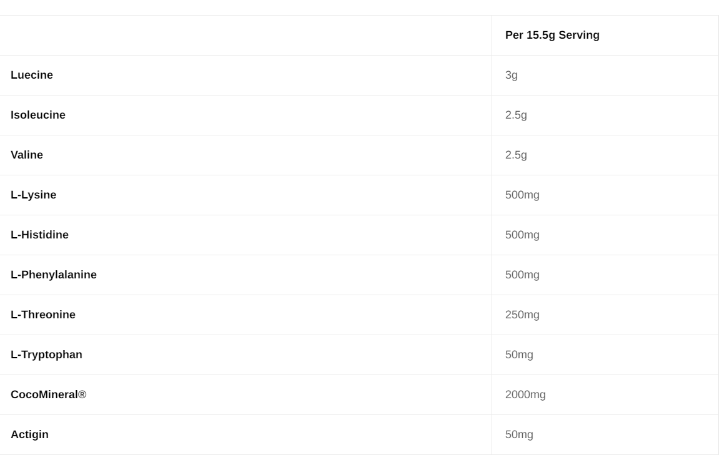Click the 500mg amount beside L-Histidine

point(522,235)
